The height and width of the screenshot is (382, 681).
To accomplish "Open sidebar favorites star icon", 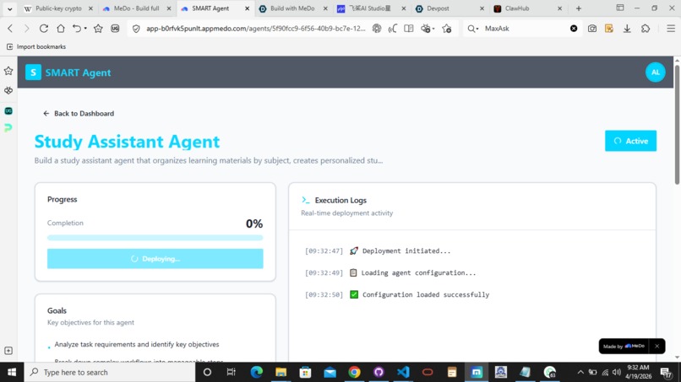I will coord(8,71).
